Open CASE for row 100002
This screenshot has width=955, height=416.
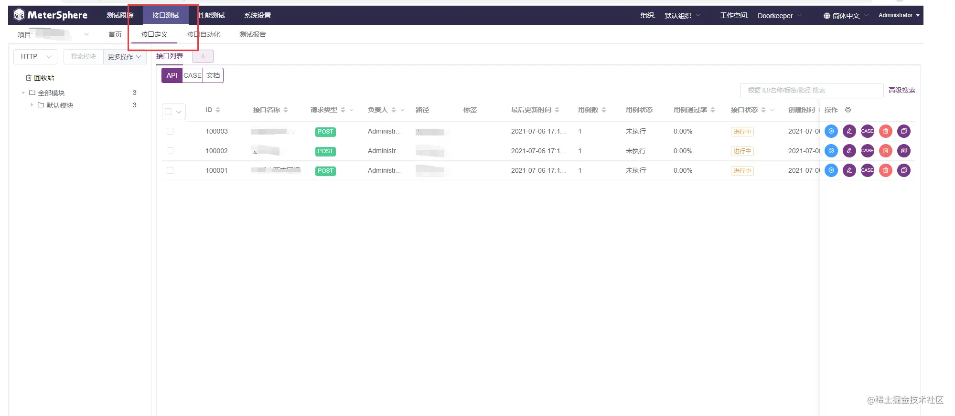[x=868, y=151]
